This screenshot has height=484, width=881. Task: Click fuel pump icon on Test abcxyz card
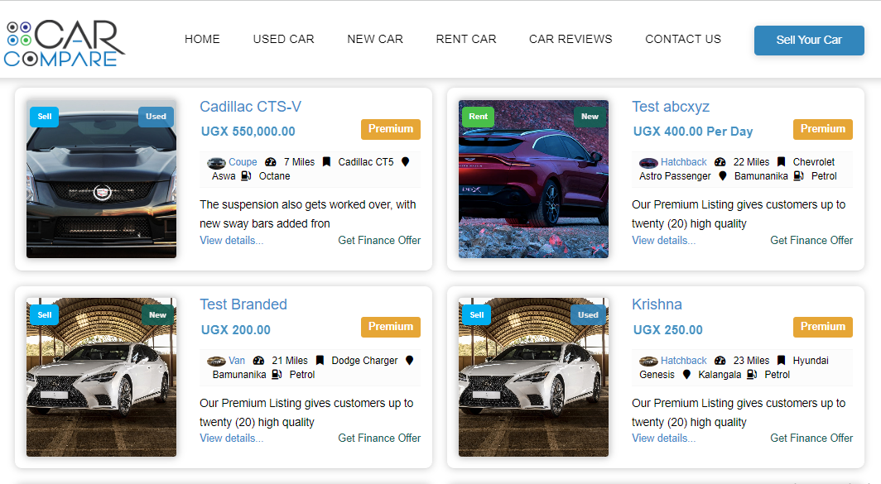coord(798,175)
